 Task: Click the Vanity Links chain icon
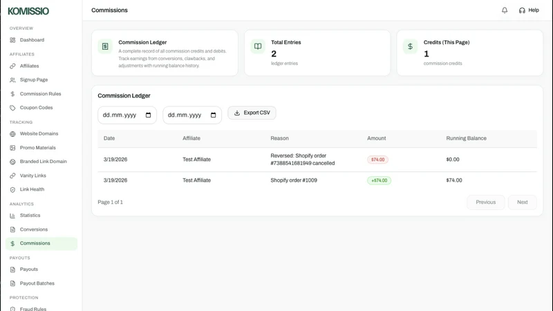click(12, 176)
